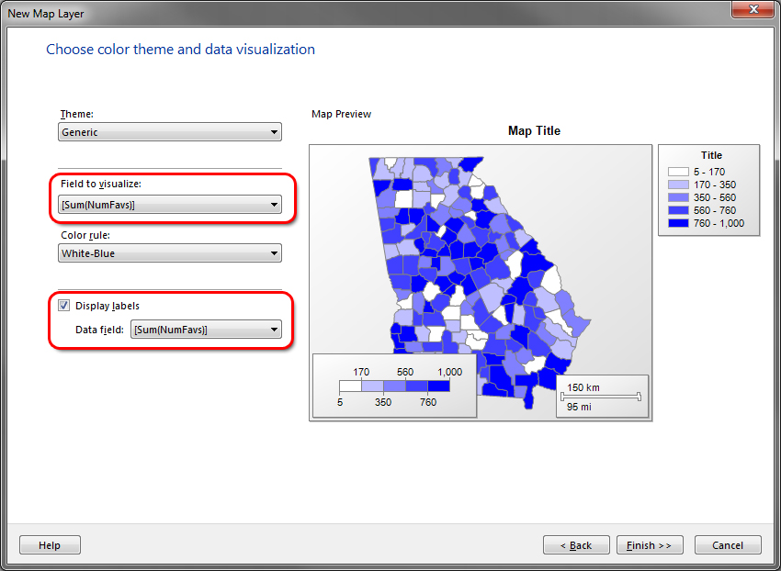Click the legend's Title heading
The image size is (781, 571).
(711, 155)
